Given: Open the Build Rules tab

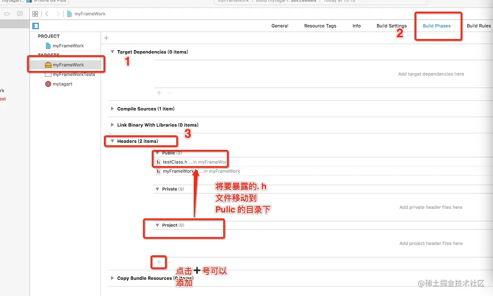Looking at the screenshot, I should click(478, 26).
